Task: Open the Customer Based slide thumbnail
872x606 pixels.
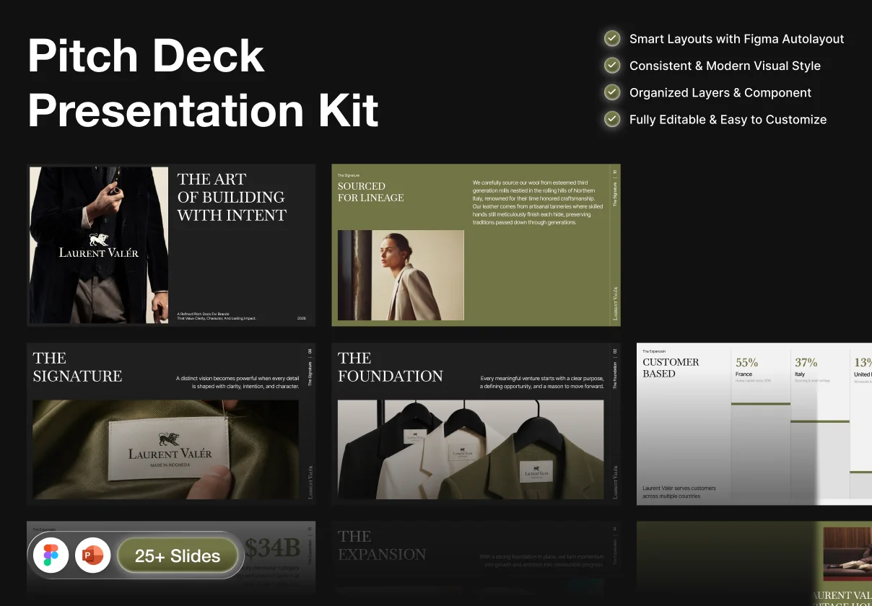Action: (x=754, y=423)
